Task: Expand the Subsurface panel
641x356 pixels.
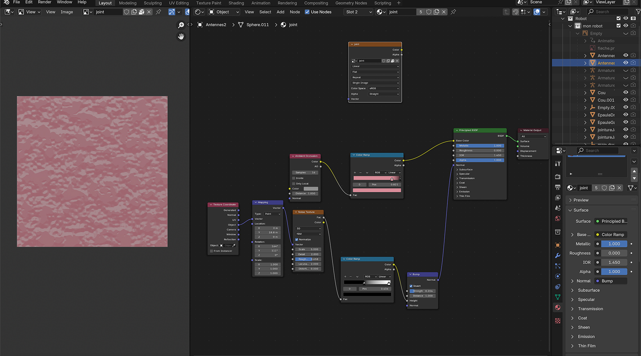Action: pyautogui.click(x=588, y=290)
